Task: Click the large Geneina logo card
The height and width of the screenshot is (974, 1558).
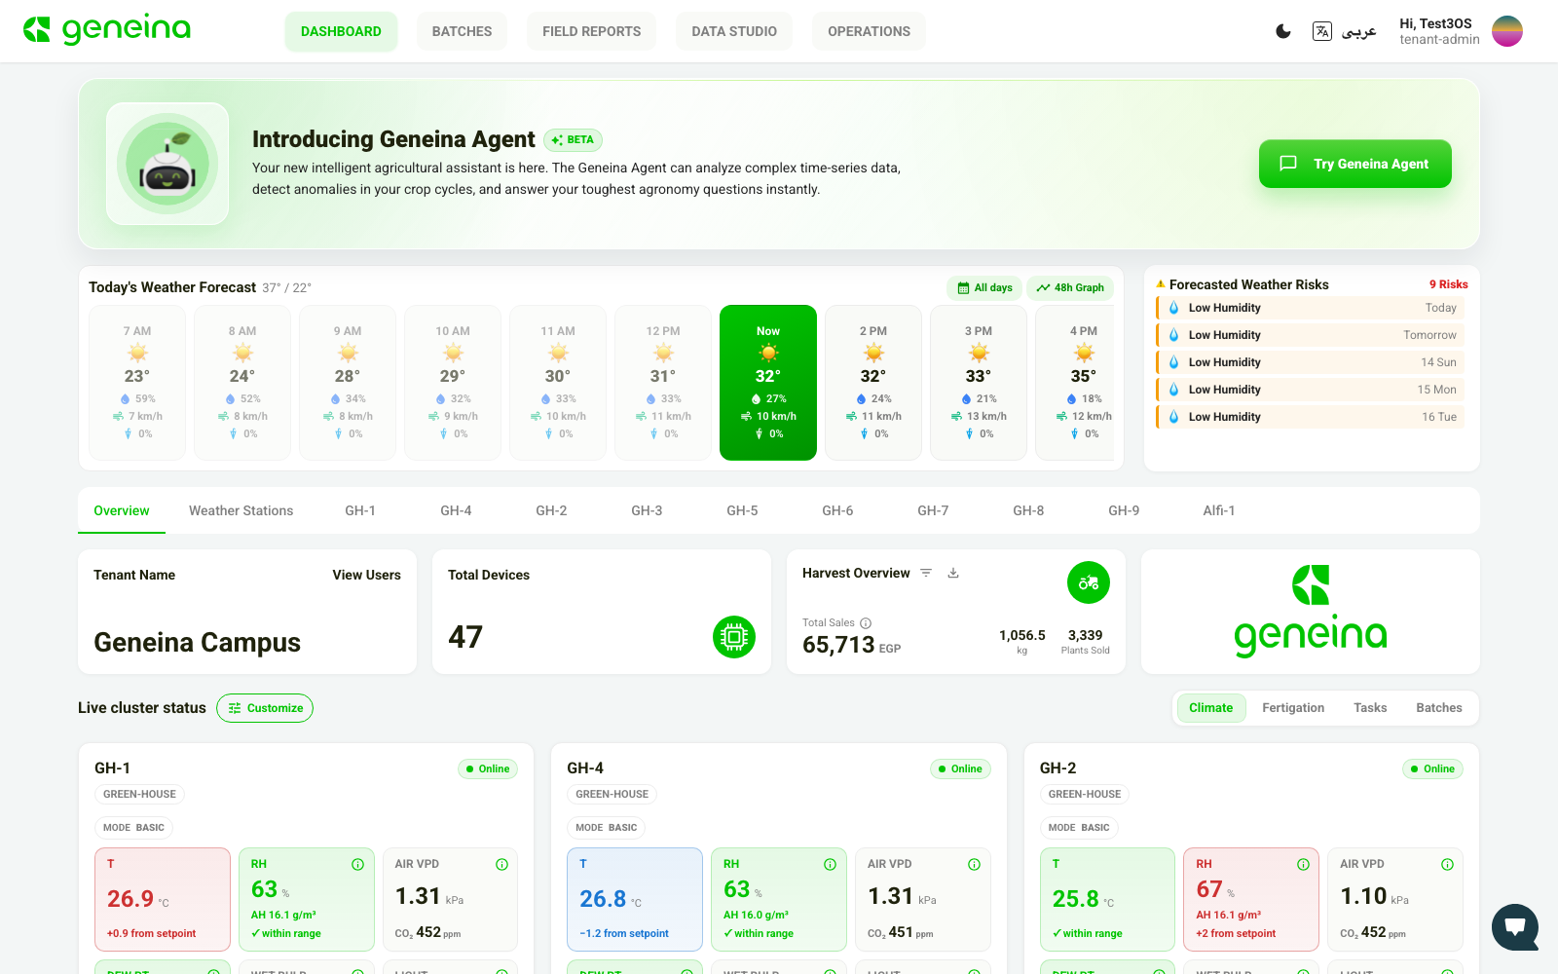Action: [x=1311, y=612]
